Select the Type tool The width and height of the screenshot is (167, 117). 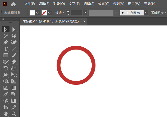[x=6, y=49]
